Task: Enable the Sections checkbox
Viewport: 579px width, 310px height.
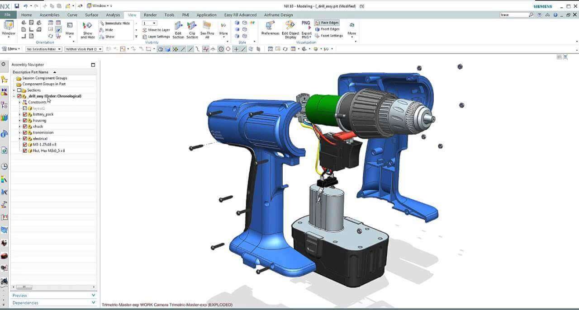Action: click(19, 90)
